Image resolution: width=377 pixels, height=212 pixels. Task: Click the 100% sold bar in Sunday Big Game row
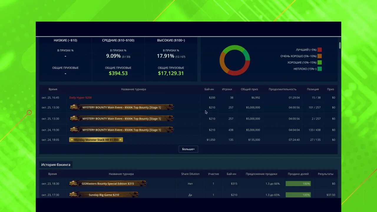click(298, 195)
